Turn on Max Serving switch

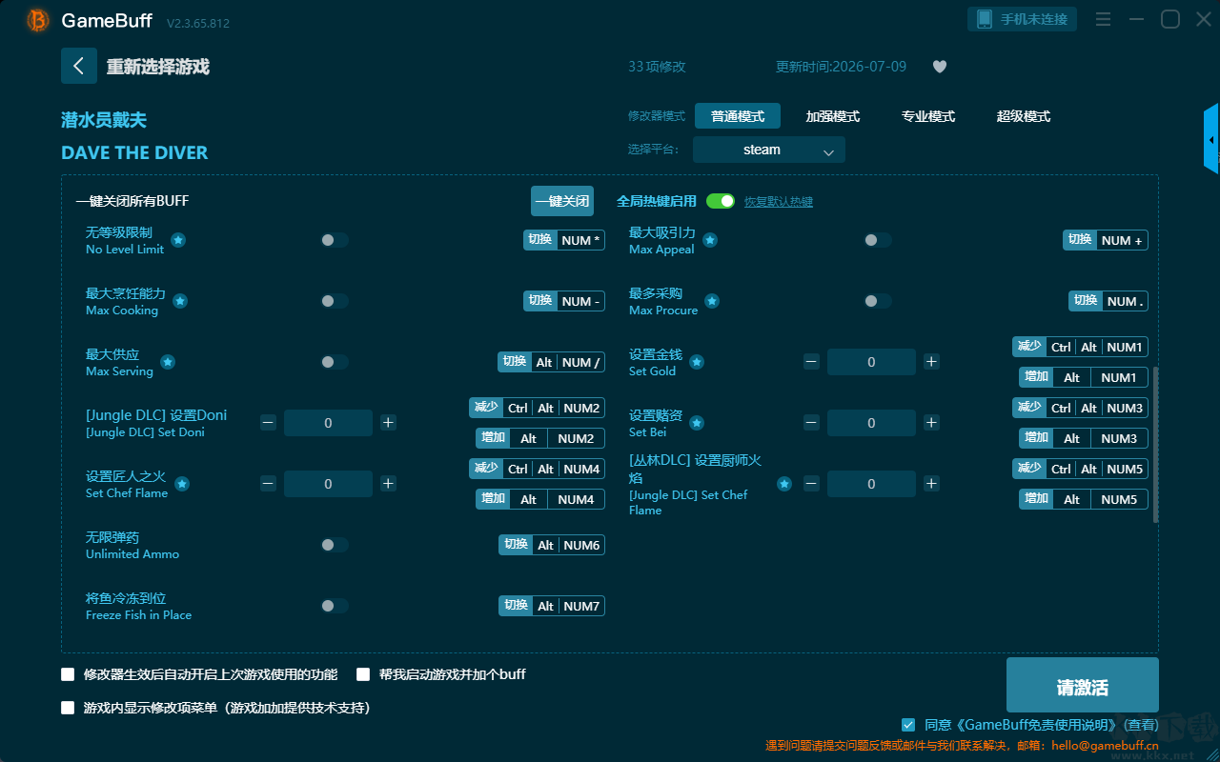(x=335, y=362)
